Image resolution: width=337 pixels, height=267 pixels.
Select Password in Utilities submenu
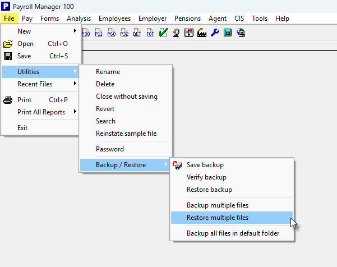click(x=126, y=149)
